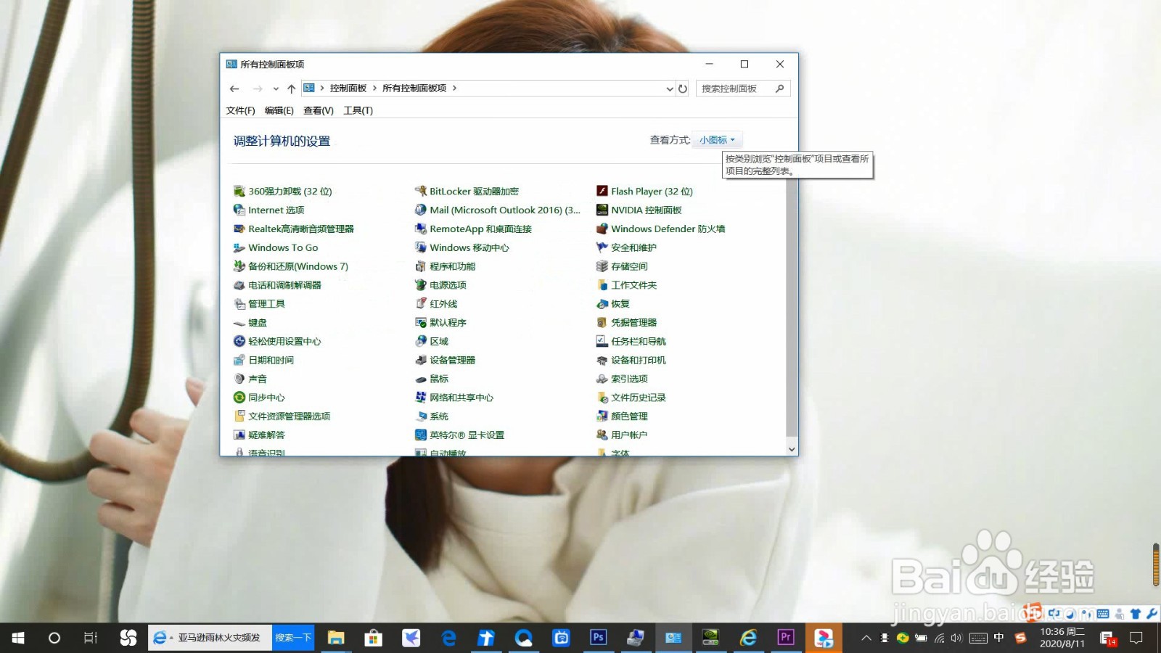Click the 同步中心 green icon
Viewport: 1161px width, 653px height.
[x=239, y=398]
